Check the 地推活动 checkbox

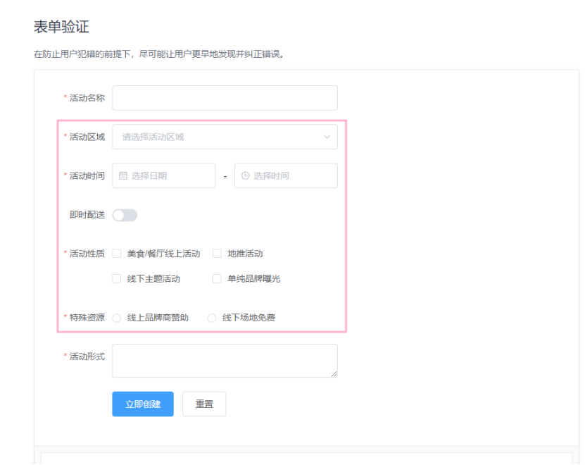pyautogui.click(x=217, y=254)
